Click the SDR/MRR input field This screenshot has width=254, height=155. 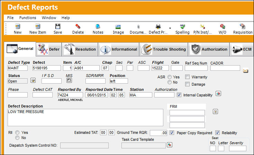click(96, 81)
